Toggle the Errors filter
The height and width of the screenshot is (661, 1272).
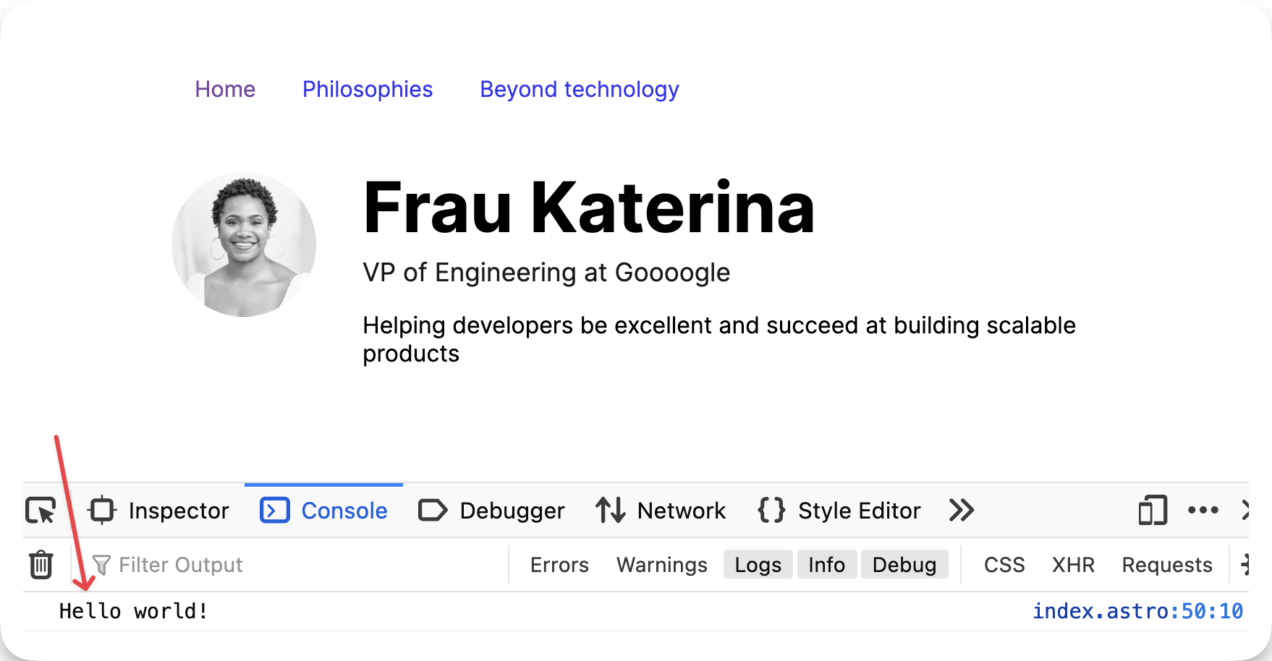(x=559, y=565)
